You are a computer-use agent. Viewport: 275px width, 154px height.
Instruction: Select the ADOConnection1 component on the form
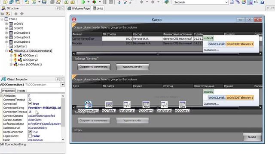(89, 104)
